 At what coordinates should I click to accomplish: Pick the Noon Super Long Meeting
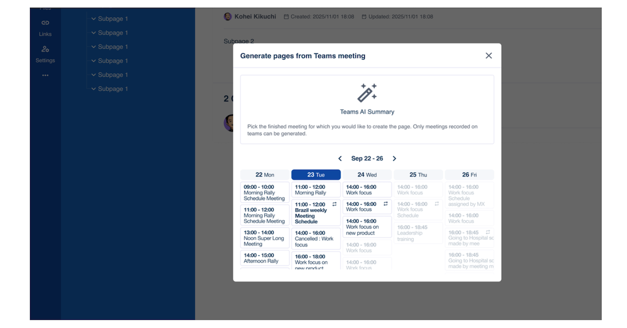265,238
